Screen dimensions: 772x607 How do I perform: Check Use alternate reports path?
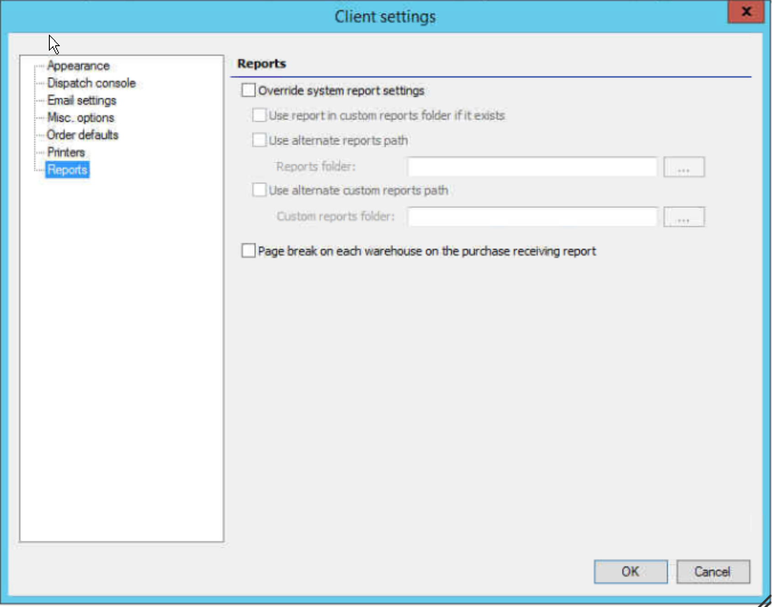259,140
